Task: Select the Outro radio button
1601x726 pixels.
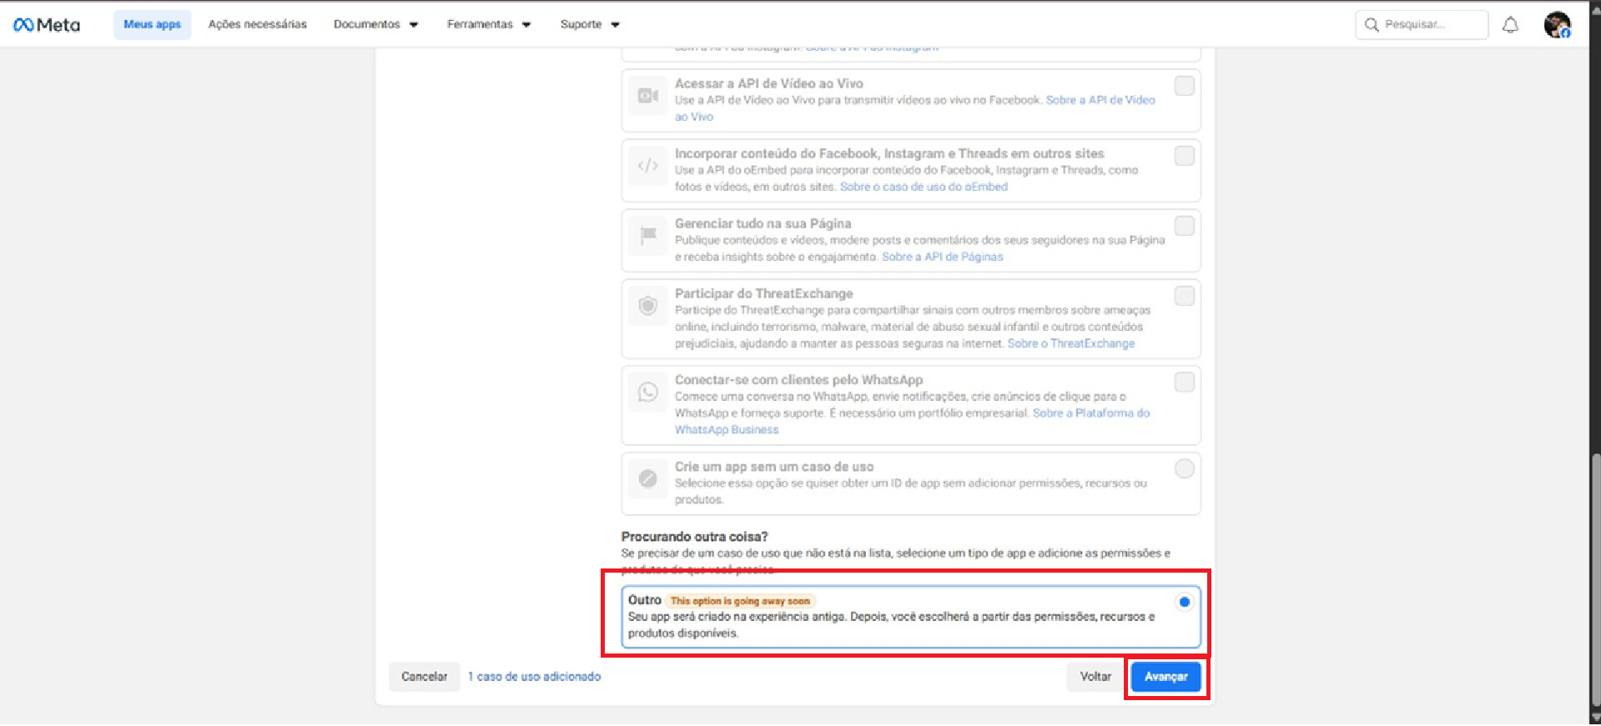Action: pyautogui.click(x=1184, y=602)
